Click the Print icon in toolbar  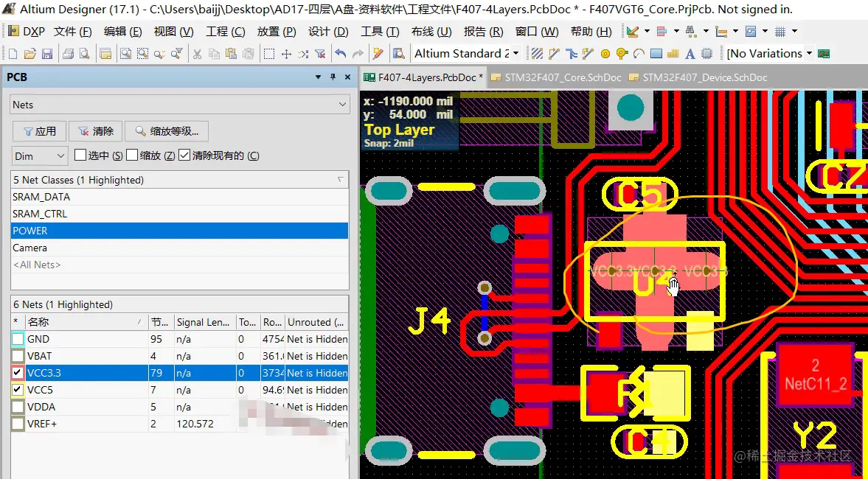pos(68,54)
